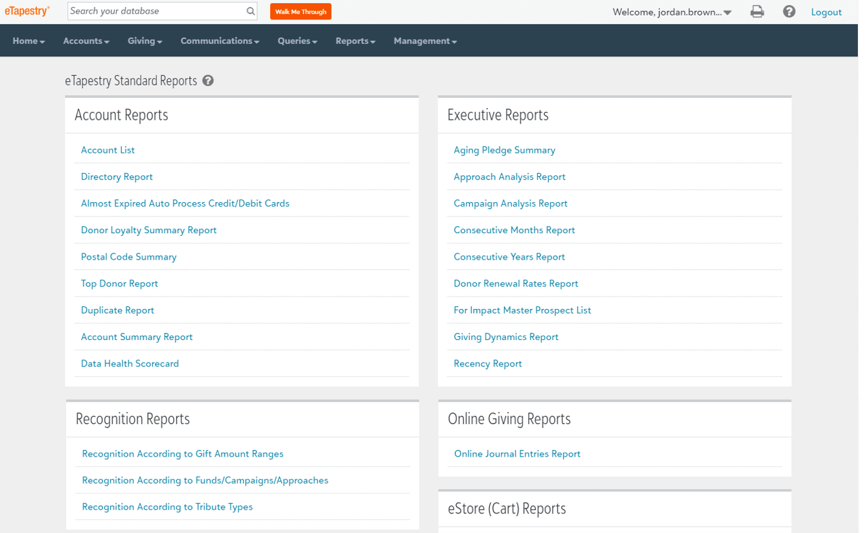
Task: Click the eTapestry logo
Action: 27,10
